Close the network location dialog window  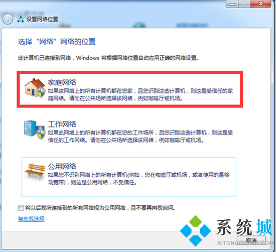point(260,4)
